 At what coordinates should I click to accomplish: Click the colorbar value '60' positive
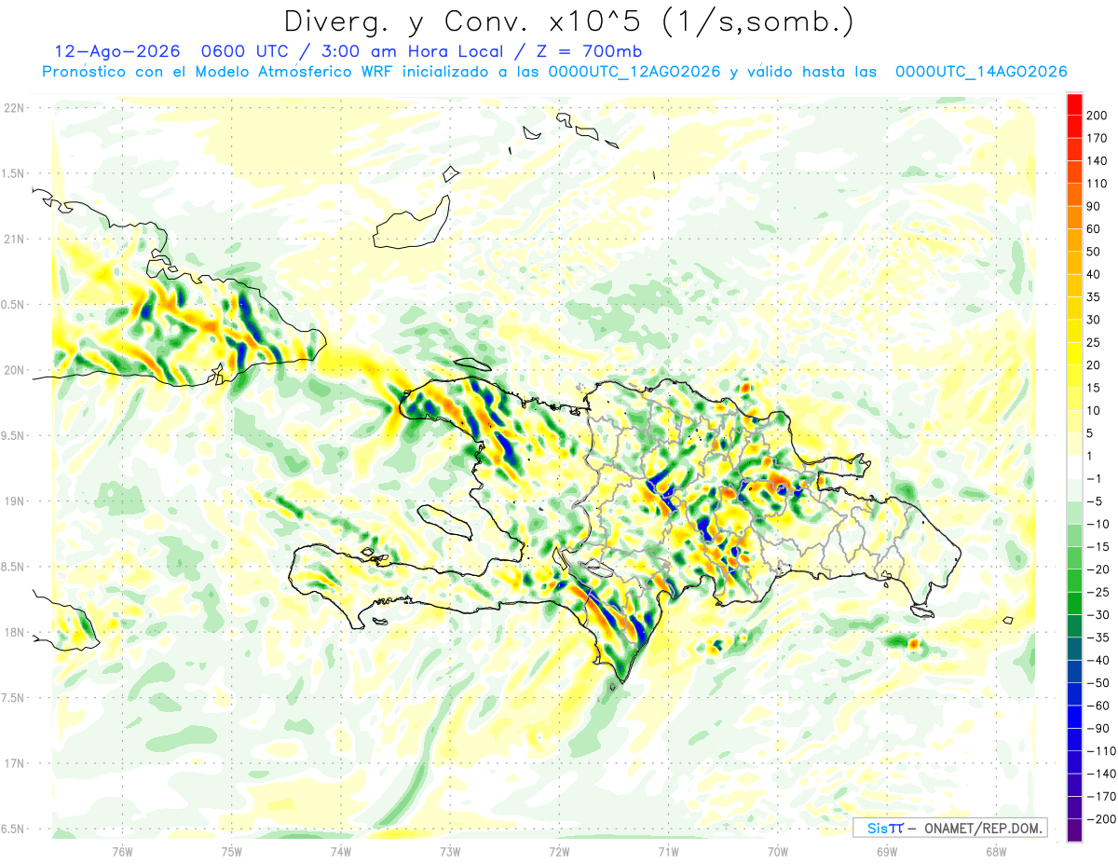(x=1094, y=228)
